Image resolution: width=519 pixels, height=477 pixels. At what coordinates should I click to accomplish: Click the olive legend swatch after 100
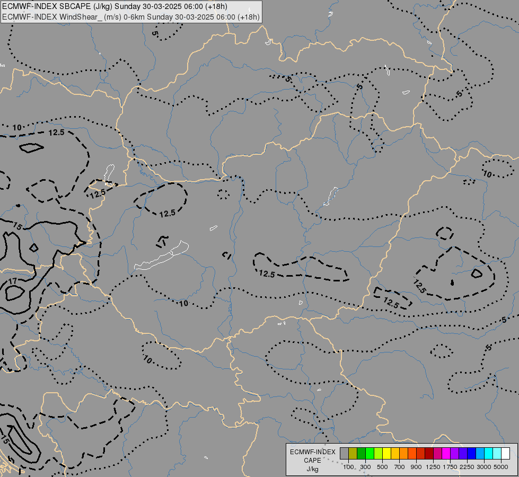[x=353, y=454]
